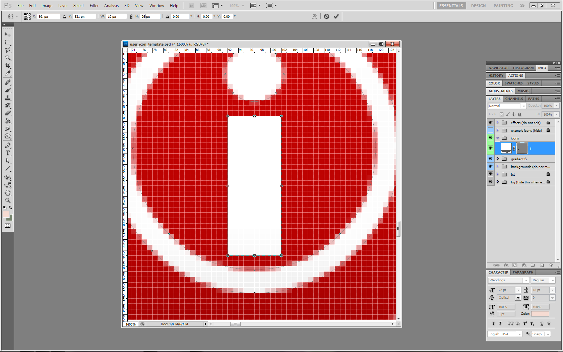
Task: Switch to the Design workspace
Action: [x=478, y=6]
